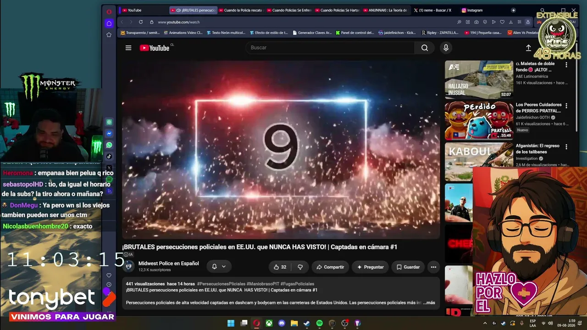Open a new browser tab with plus
The height and width of the screenshot is (330, 587).
tap(513, 10)
